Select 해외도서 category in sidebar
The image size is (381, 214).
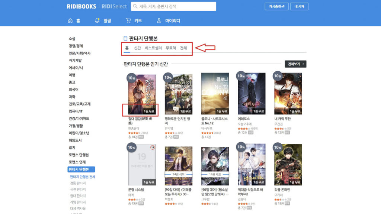[75, 140]
